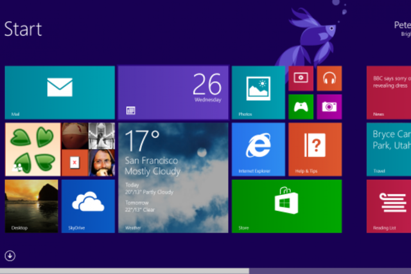Launch the Music headphones tile
The height and width of the screenshot is (274, 411).
coord(329,78)
